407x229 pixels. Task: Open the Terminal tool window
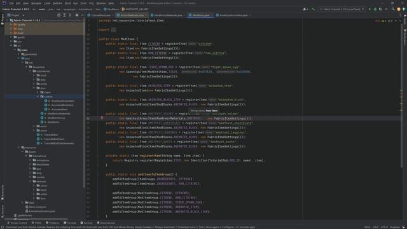point(70,223)
